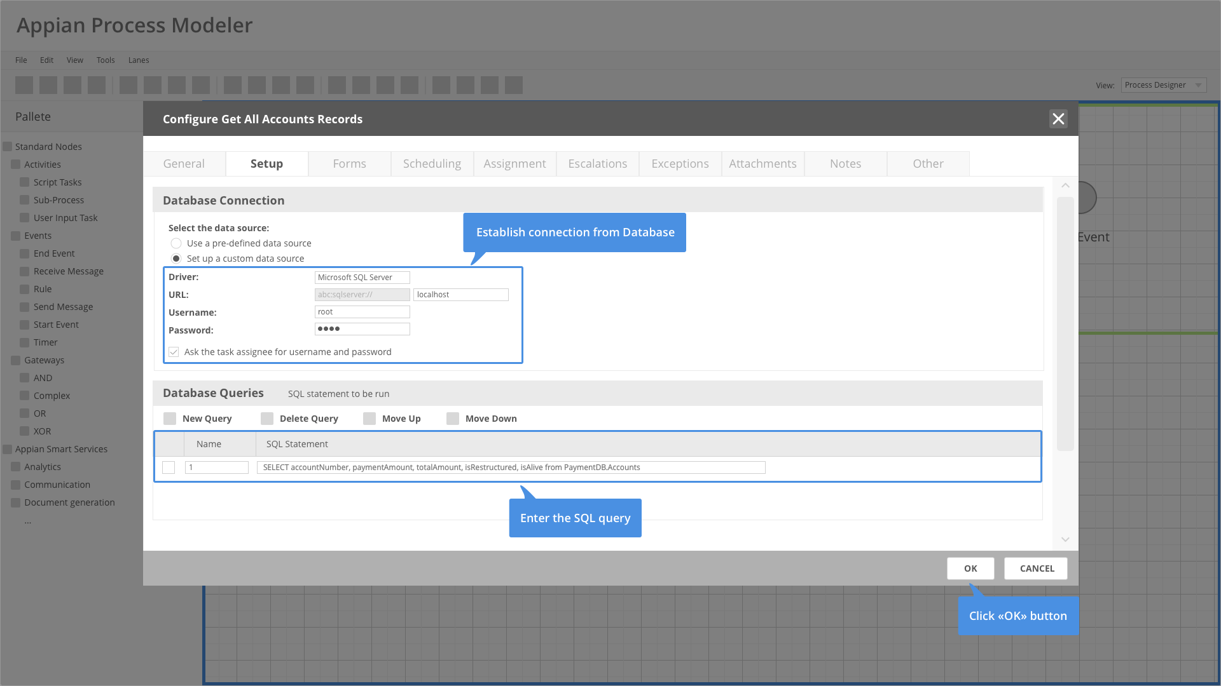
Task: Click the SQL Statement input field
Action: [x=511, y=467]
